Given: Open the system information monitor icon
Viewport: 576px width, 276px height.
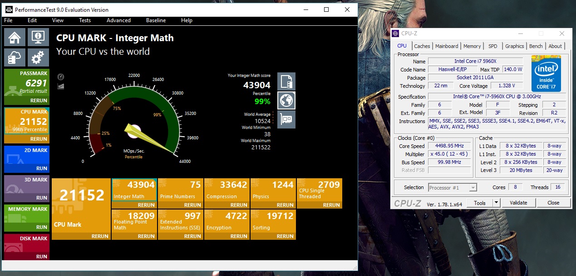Looking at the screenshot, I should (38, 37).
